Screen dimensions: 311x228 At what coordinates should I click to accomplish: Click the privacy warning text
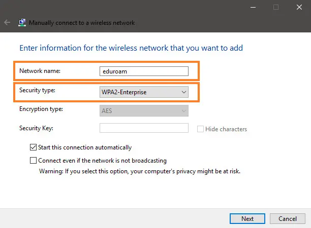click(x=140, y=171)
